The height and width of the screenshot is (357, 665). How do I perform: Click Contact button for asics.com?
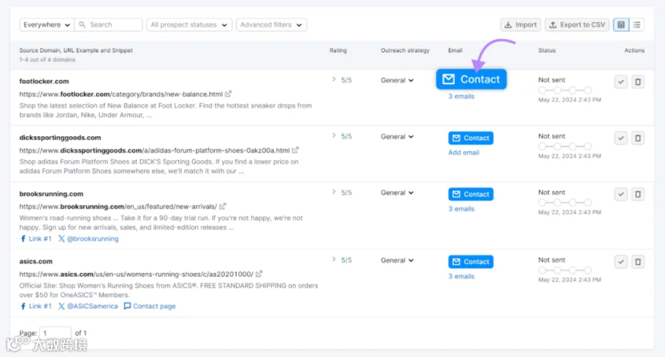pyautogui.click(x=471, y=262)
